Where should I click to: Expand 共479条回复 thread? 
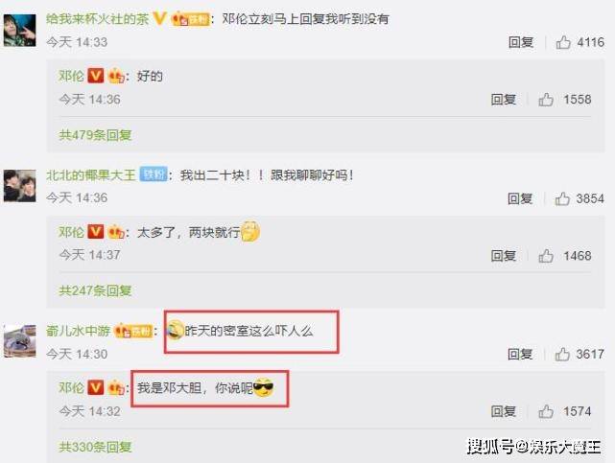(95, 135)
